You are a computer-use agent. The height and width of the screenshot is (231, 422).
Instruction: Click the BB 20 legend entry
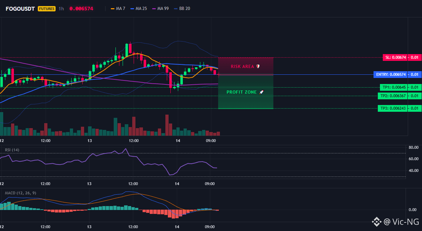click(182, 9)
